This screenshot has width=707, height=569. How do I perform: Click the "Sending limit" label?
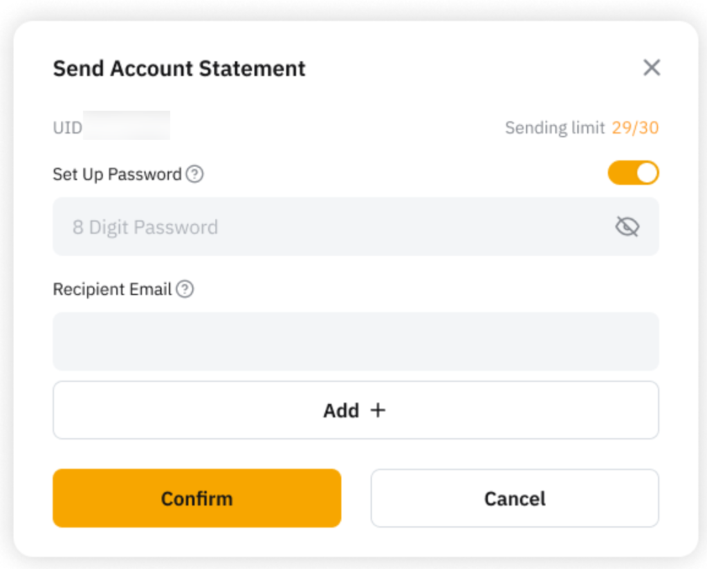coord(555,128)
